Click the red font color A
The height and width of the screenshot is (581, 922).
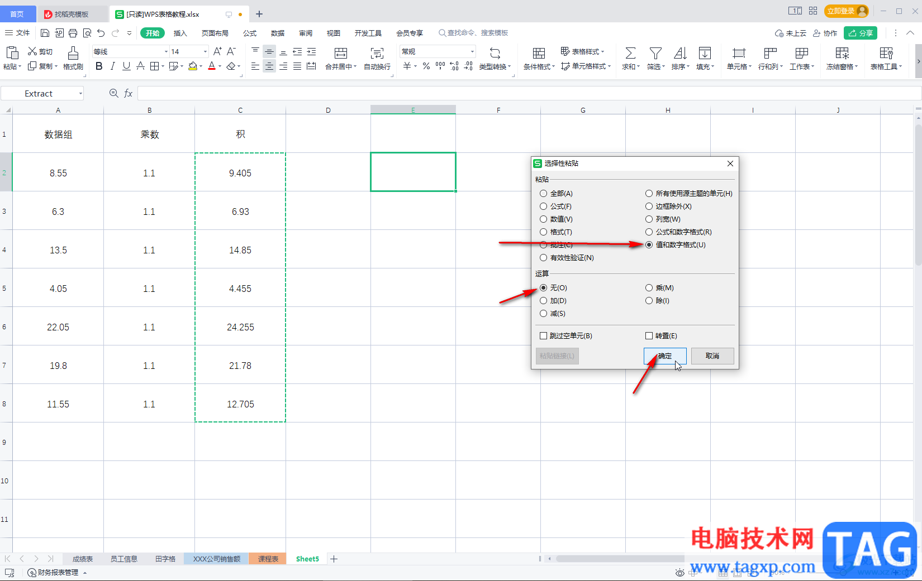coord(212,66)
